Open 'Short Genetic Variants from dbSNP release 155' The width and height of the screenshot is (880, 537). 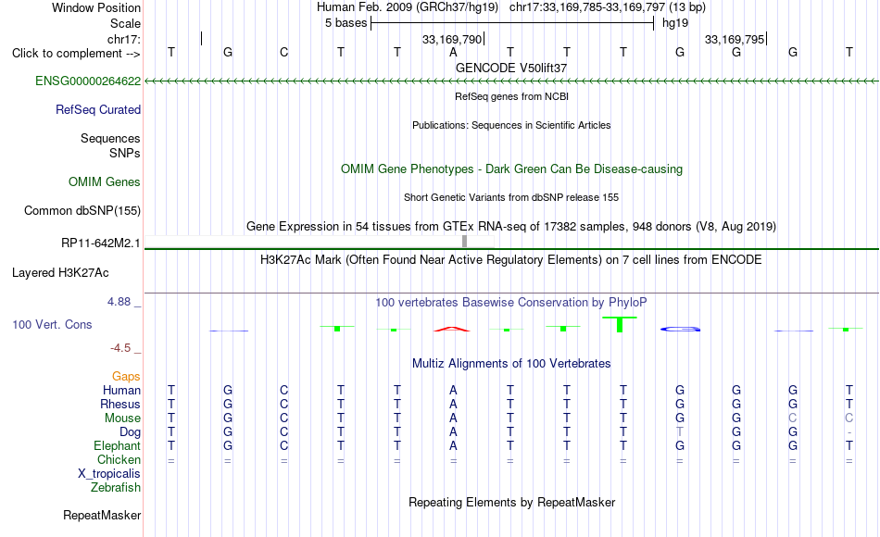(511, 197)
